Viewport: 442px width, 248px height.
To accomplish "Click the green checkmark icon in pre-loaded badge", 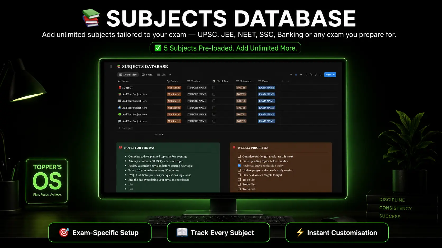I will pos(158,48).
